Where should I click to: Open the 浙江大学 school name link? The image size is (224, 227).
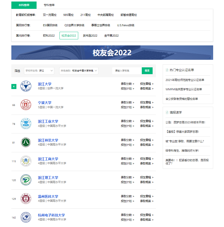45,84
